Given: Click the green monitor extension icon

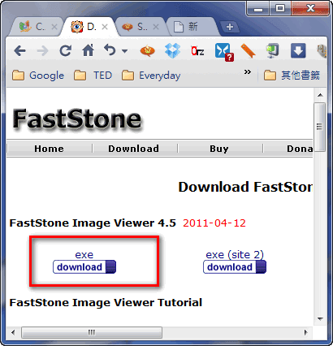Looking at the screenshot, I should point(273,51).
